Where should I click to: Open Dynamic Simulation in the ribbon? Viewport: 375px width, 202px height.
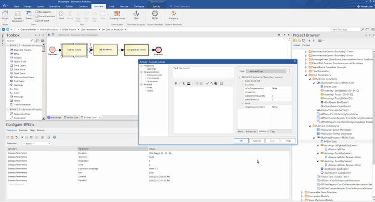[x=18, y=16]
